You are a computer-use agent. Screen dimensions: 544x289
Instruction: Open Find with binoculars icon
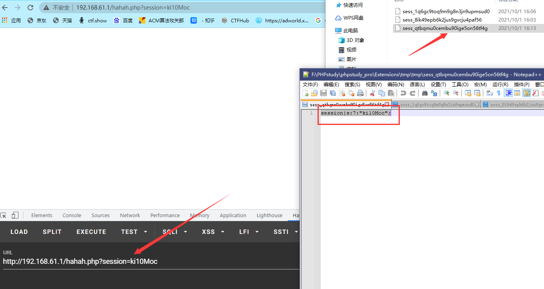click(x=425, y=93)
